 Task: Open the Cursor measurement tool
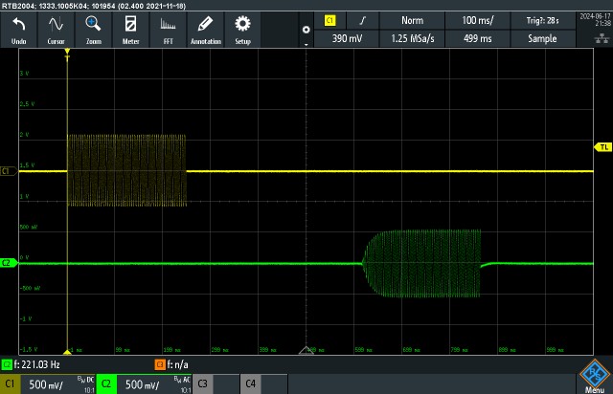coord(56,30)
